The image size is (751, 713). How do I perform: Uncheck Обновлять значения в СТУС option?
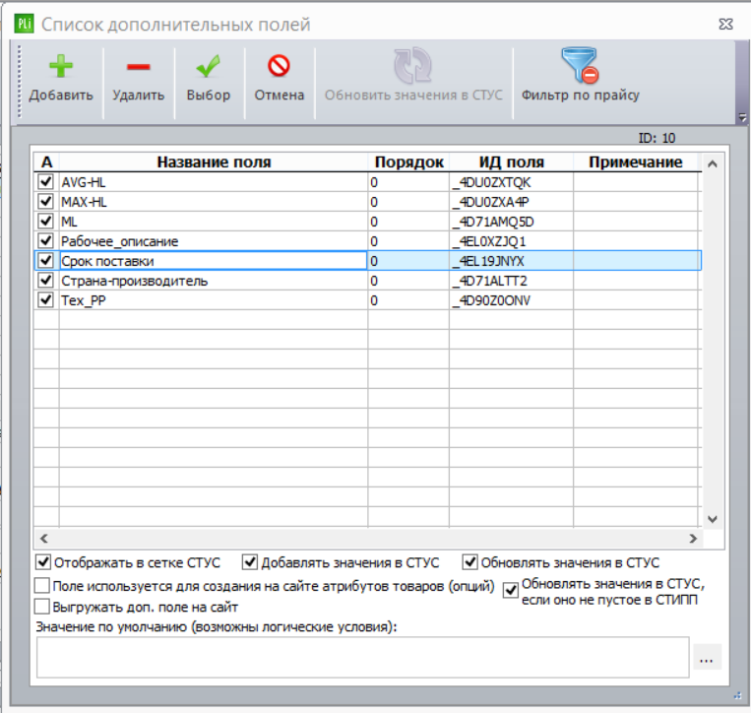click(469, 562)
